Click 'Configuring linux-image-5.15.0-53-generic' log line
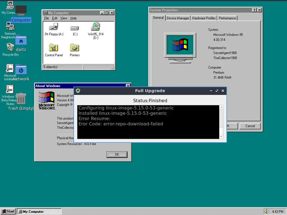287x215 pixels. (126, 108)
